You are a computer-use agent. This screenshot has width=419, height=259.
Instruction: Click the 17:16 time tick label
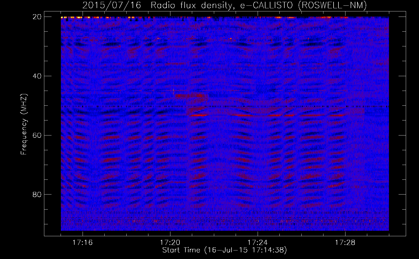[x=82, y=243]
